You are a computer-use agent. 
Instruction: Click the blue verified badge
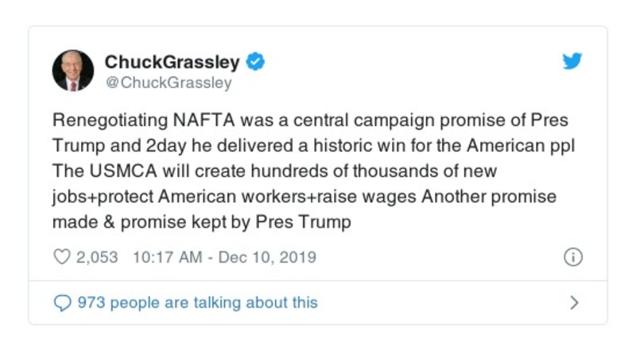coord(254,61)
